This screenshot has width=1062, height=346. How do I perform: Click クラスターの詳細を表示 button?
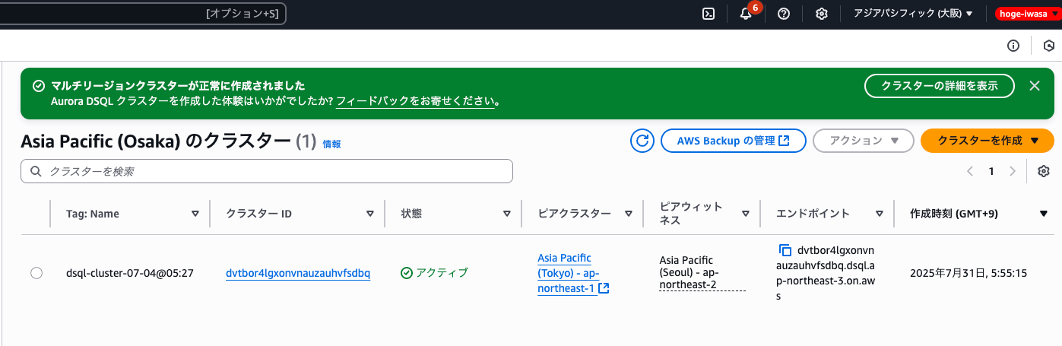pos(940,86)
